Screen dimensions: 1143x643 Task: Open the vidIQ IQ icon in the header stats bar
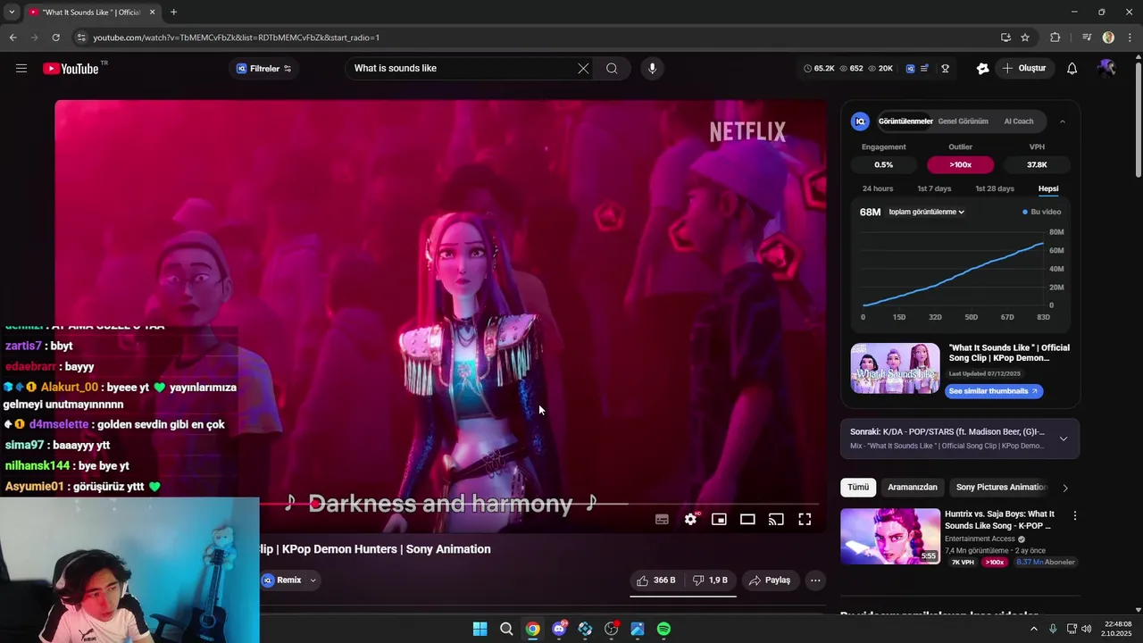(910, 69)
